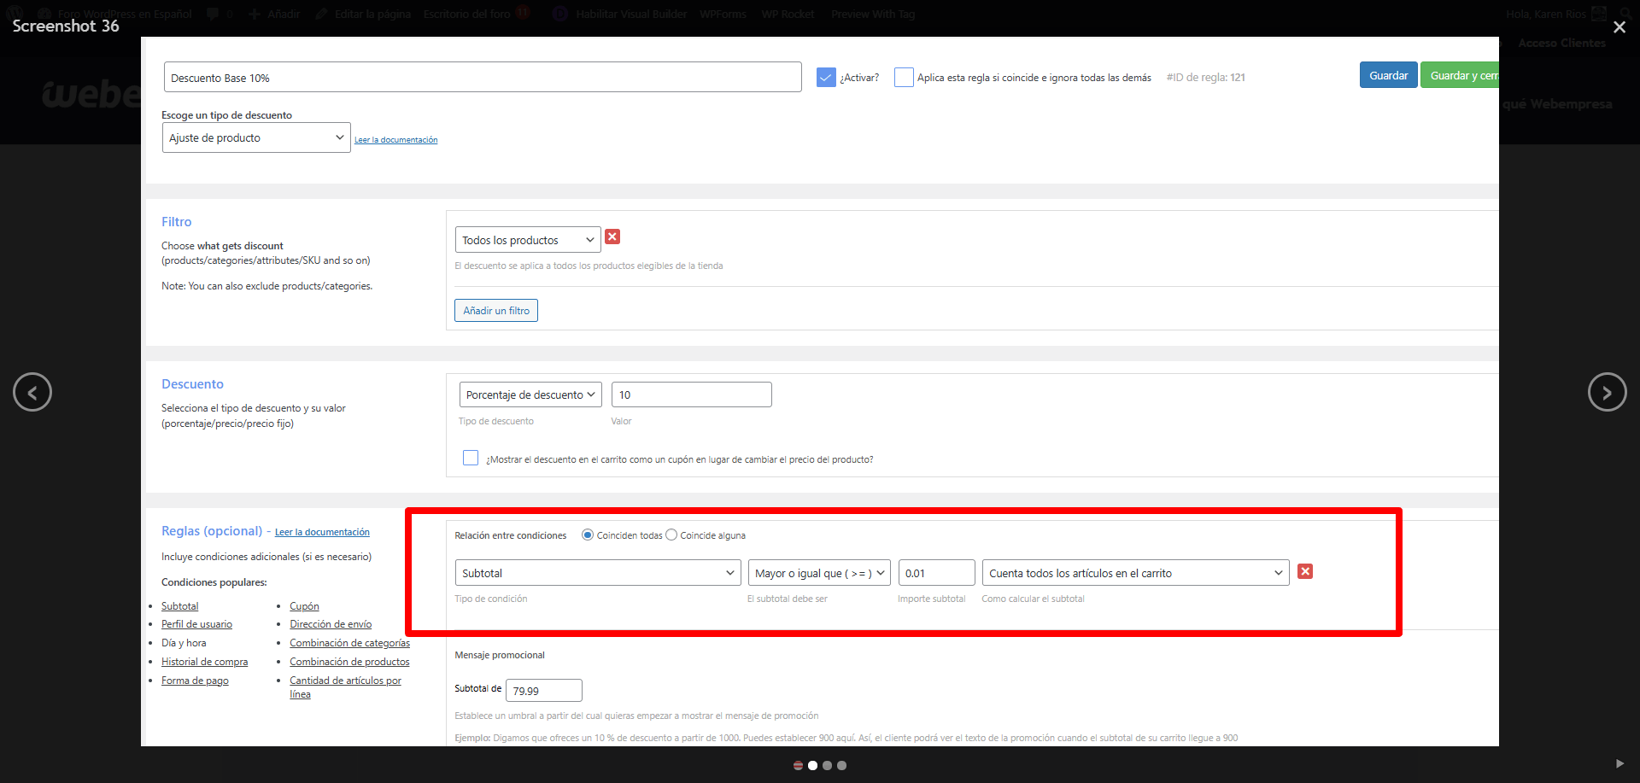Click the Añadir un filtro button

[496, 311]
